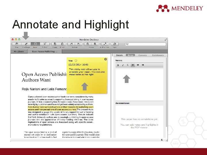Enter Fullscreen reading mode
This screenshot has height=155, width=207.
tap(105, 44)
